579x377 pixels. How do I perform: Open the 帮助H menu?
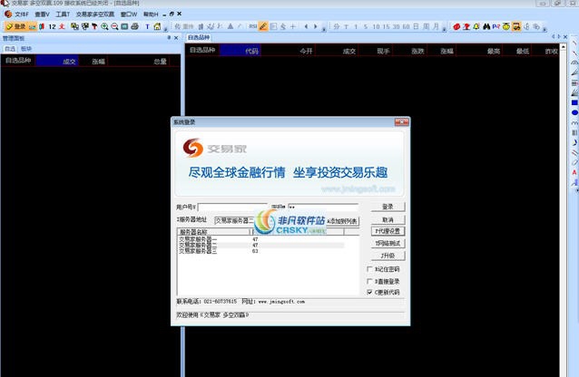(151, 14)
